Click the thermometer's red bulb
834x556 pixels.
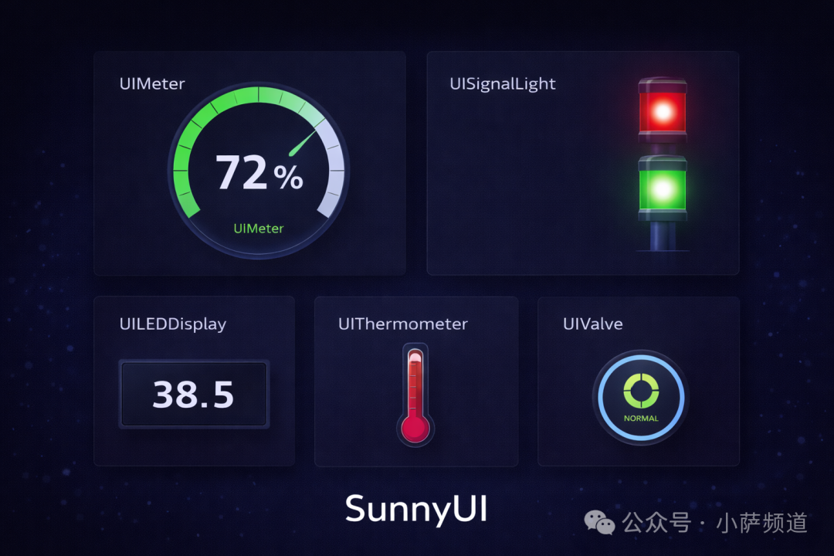415,428
